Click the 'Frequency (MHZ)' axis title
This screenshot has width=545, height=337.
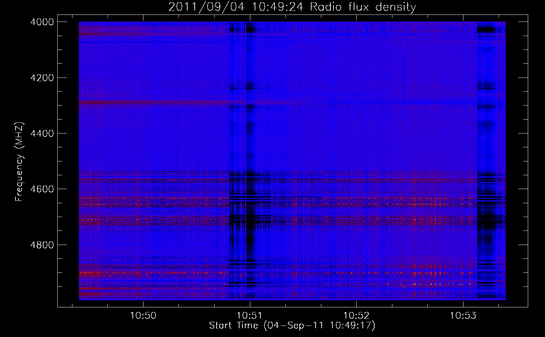[x=20, y=162]
